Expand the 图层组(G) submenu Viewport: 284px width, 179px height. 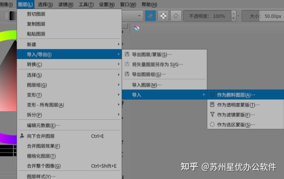(69, 85)
